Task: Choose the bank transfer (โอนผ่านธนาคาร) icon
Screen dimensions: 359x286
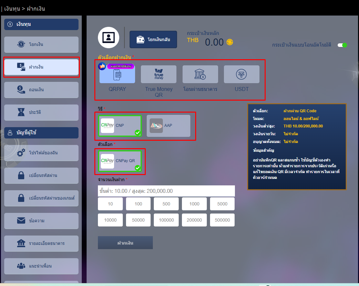Action: [x=200, y=74]
